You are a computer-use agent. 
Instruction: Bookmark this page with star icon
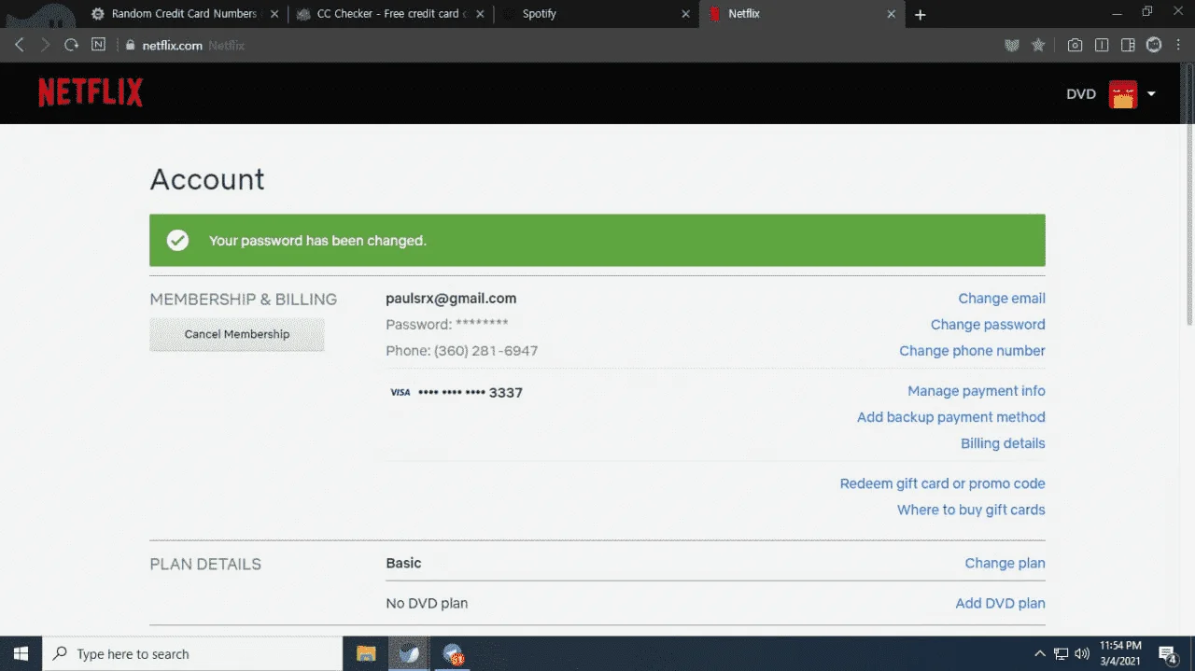[1037, 45]
